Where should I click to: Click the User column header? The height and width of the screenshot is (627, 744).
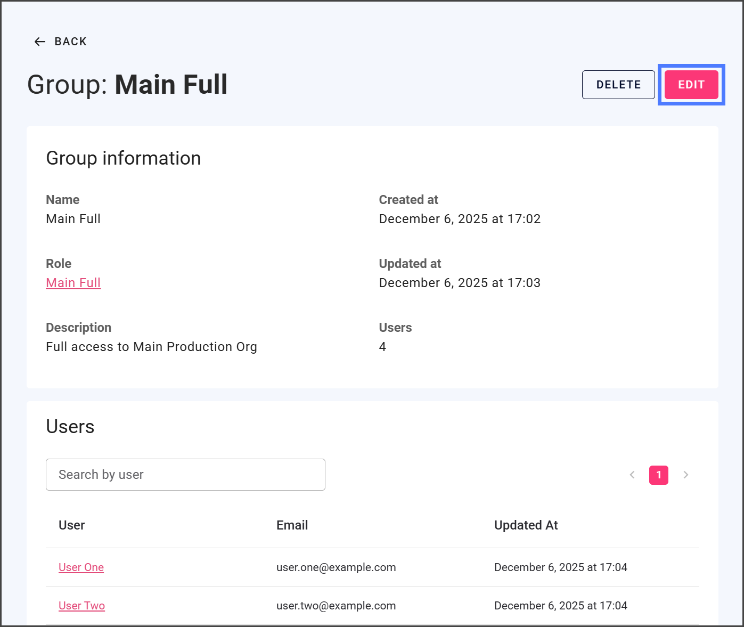click(72, 525)
